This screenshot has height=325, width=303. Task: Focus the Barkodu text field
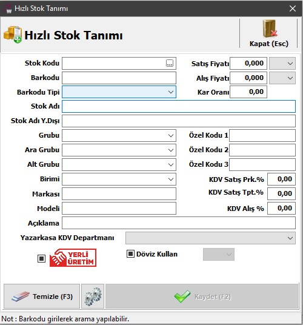click(119, 78)
